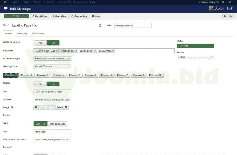Click the icon inside the Title field
This screenshot has width=237, height=155.
pyautogui.click(x=100, y=25)
